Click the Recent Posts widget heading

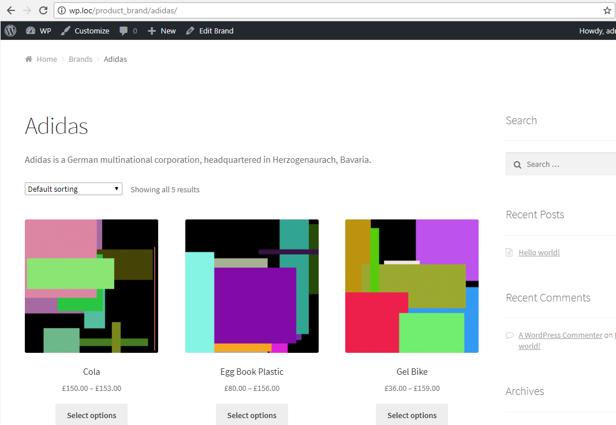[535, 214]
